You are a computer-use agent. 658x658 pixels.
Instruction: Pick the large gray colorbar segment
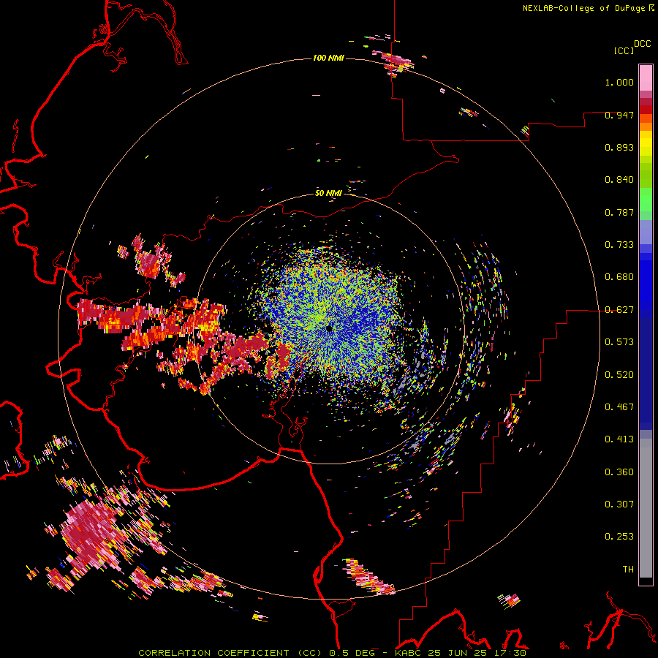click(646, 508)
